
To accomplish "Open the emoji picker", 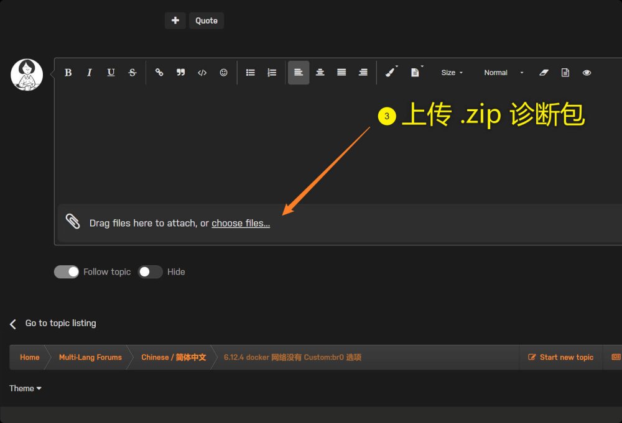I will [x=224, y=73].
